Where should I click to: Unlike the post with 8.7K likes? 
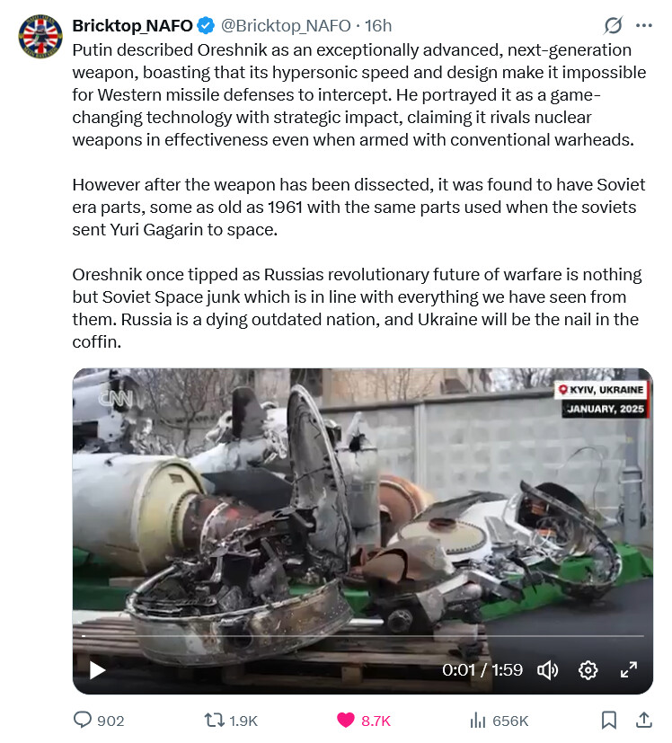(x=364, y=721)
